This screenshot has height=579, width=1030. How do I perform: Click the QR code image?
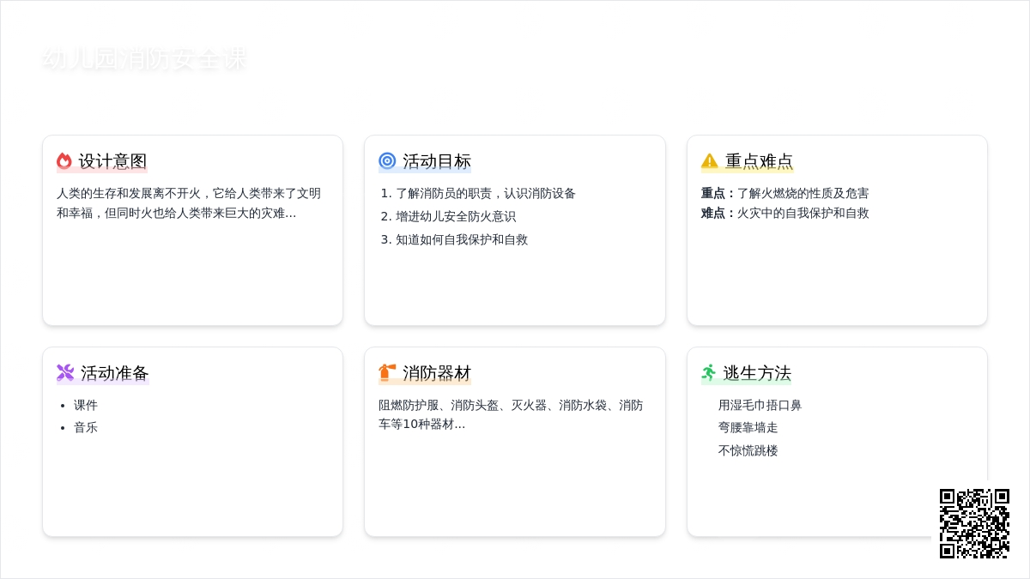pos(974,523)
